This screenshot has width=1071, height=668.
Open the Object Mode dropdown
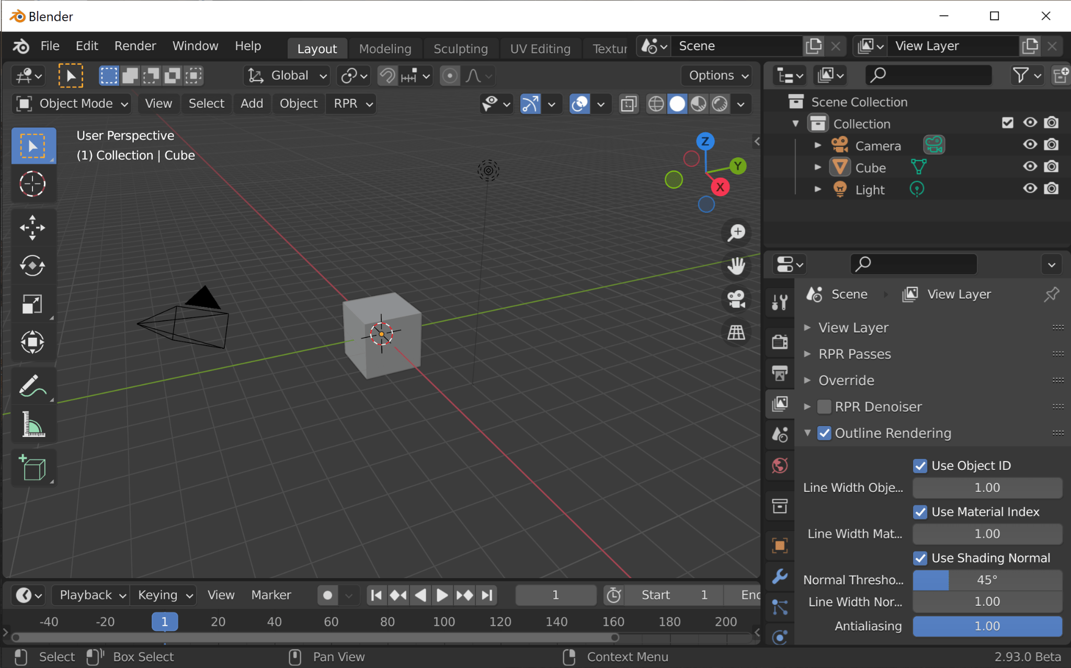tap(71, 103)
